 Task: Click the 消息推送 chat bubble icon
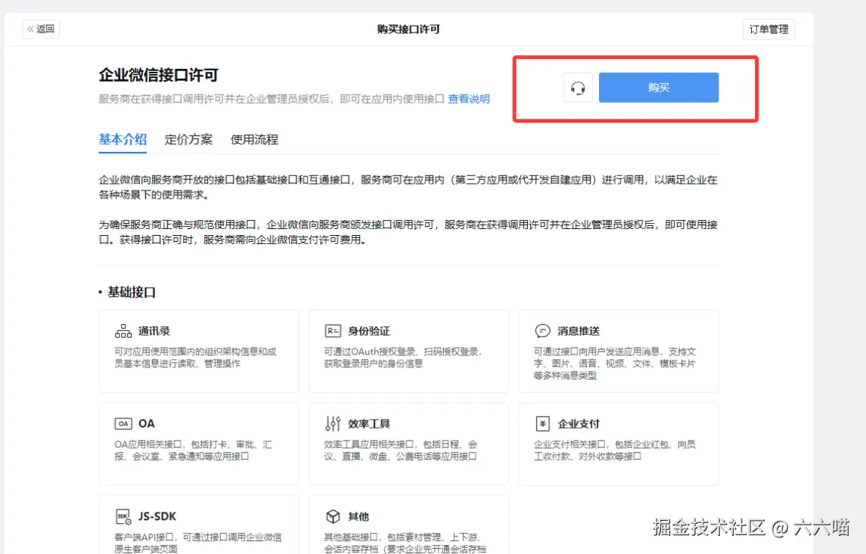(x=542, y=331)
